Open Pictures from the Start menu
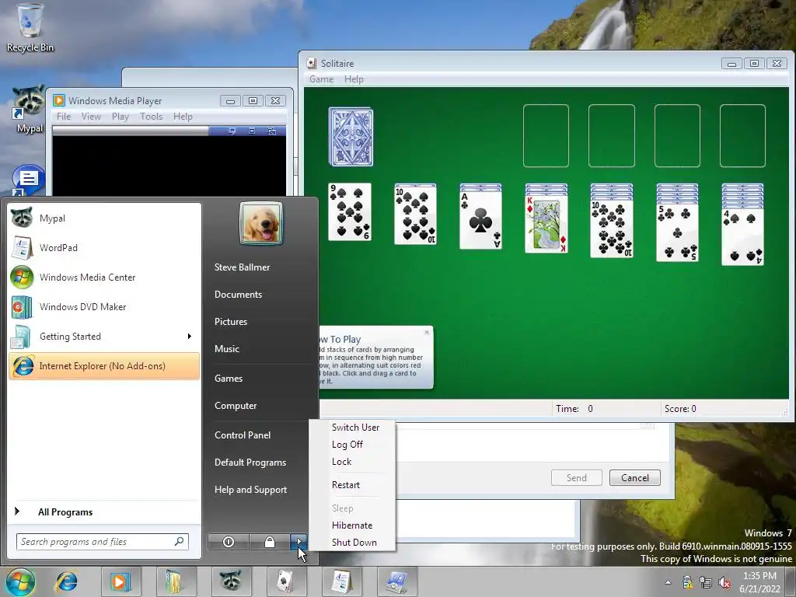Image resolution: width=796 pixels, height=597 pixels. click(231, 322)
